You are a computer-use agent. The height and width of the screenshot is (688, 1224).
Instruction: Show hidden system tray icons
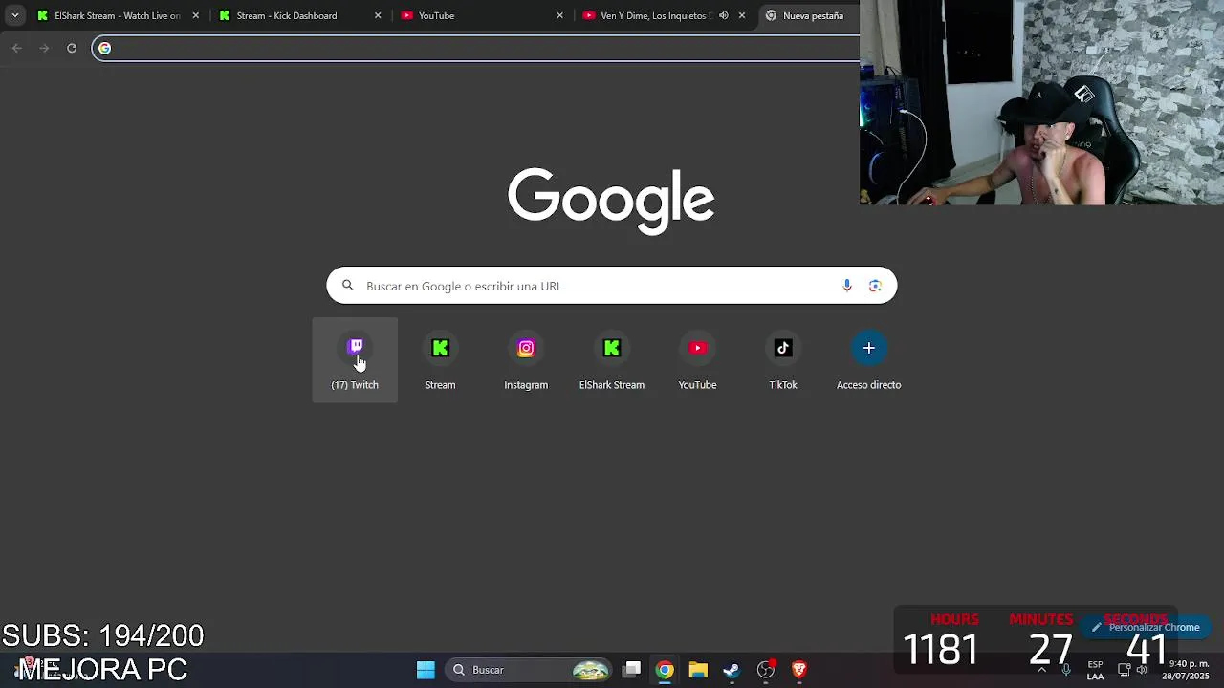[x=1041, y=670]
